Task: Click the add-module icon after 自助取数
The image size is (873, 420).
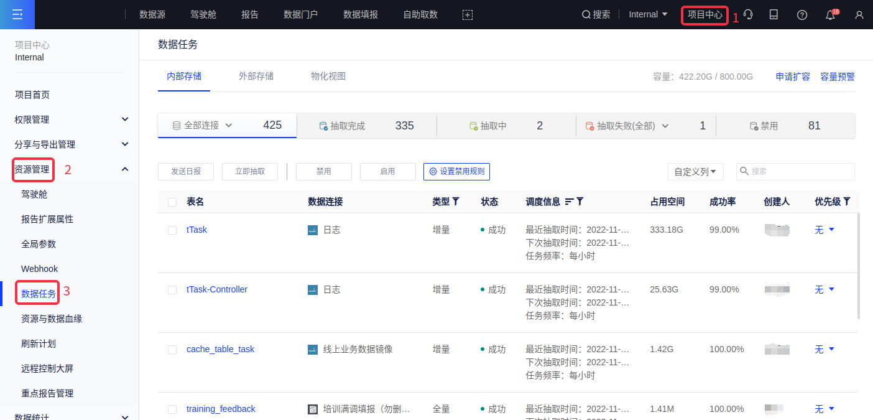Action: coord(468,15)
